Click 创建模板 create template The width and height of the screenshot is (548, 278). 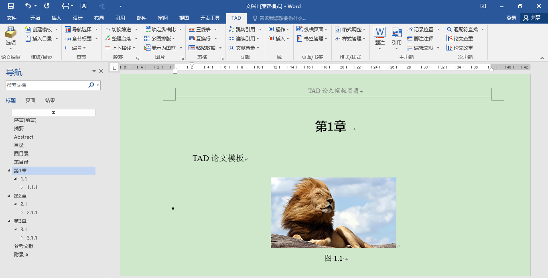[39, 30]
